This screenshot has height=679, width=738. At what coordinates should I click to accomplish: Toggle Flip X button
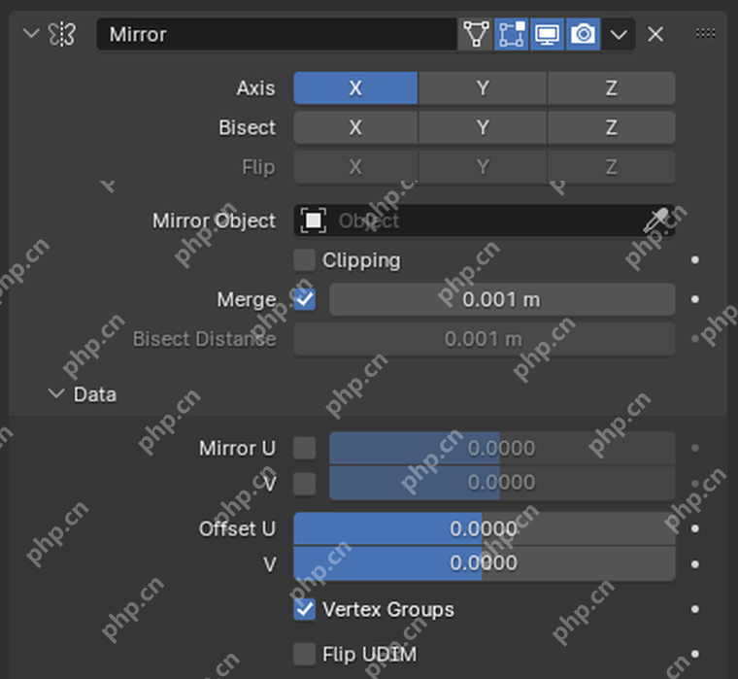click(355, 167)
